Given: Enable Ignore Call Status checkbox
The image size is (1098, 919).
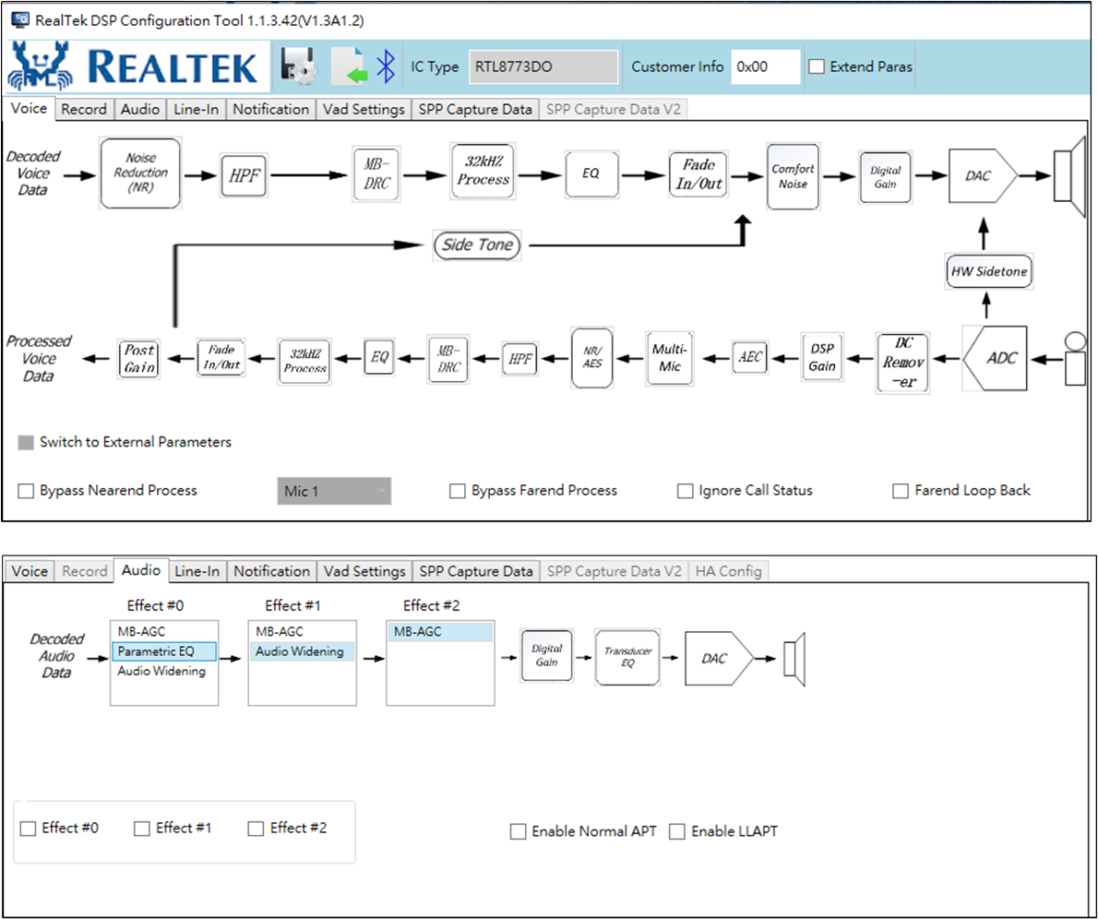Looking at the screenshot, I should point(685,491).
